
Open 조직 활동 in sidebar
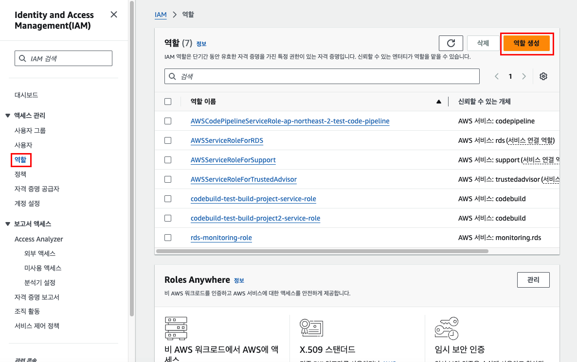pyautogui.click(x=27, y=311)
